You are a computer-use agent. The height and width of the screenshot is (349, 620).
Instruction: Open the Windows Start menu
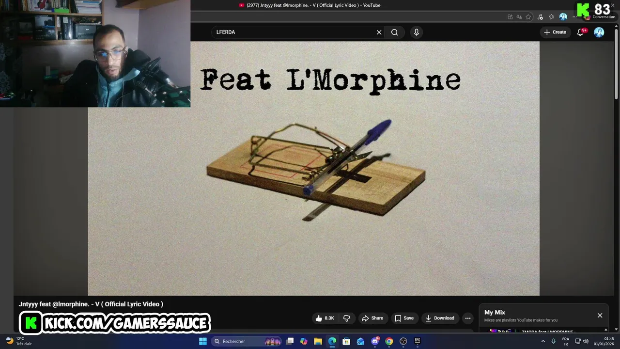pyautogui.click(x=203, y=341)
